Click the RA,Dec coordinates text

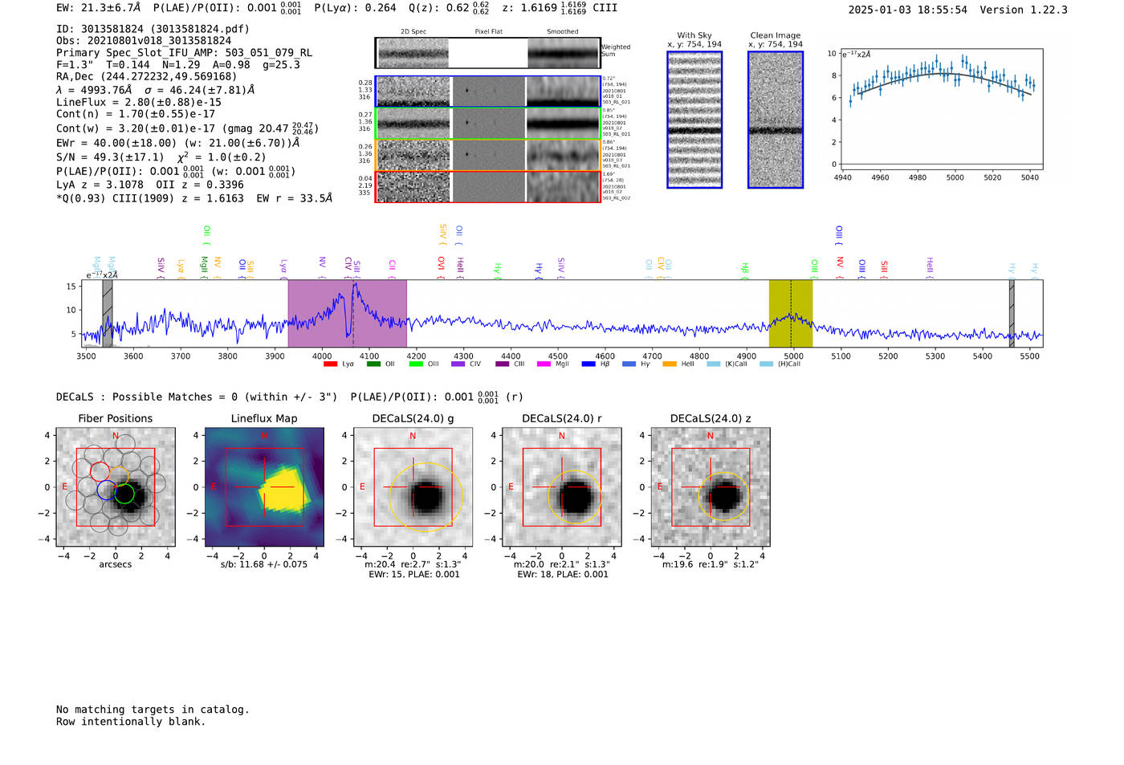point(147,76)
